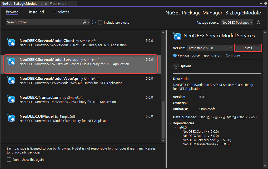The width and height of the screenshot is (268, 169).
Task: Install the NeoDEEX.ServiceModel.Services package
Action: tap(248, 48)
